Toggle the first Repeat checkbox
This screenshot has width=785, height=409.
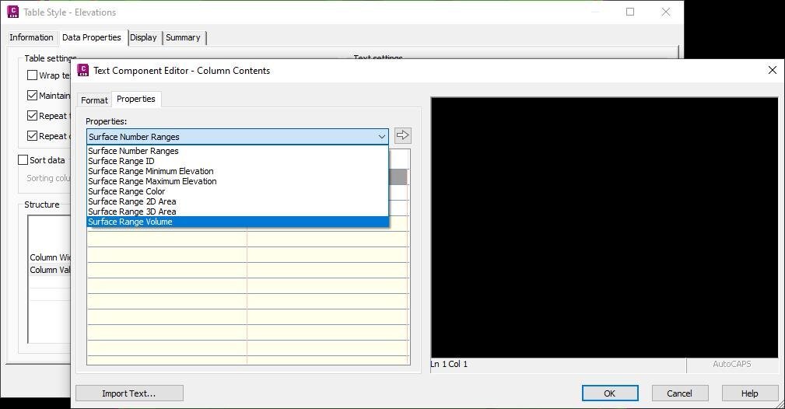pos(32,116)
